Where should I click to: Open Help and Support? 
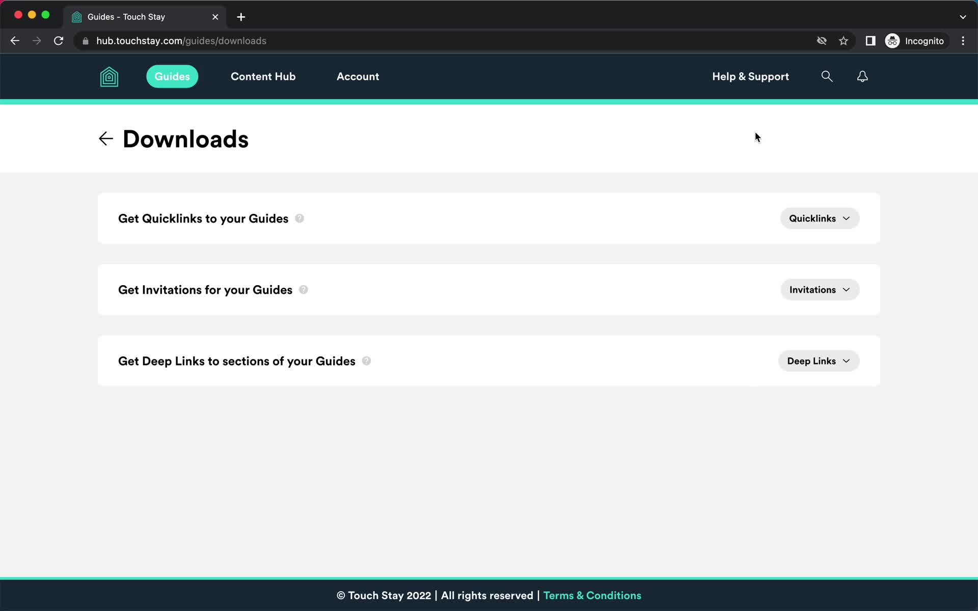(x=751, y=76)
